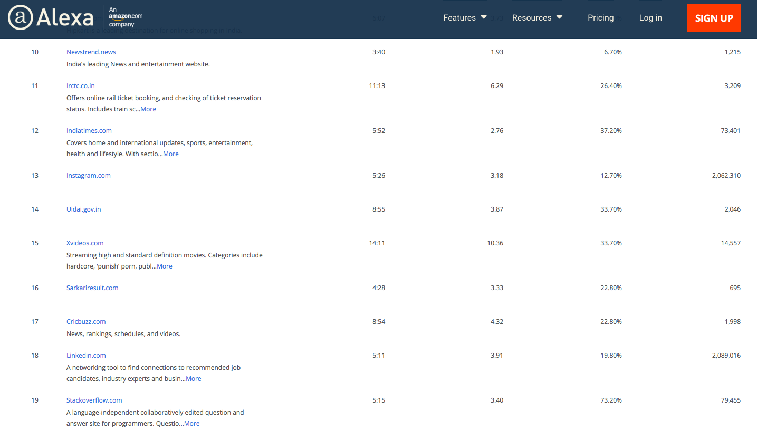Select rank number 13 for Instagram.com
The width and height of the screenshot is (757, 430).
point(35,175)
